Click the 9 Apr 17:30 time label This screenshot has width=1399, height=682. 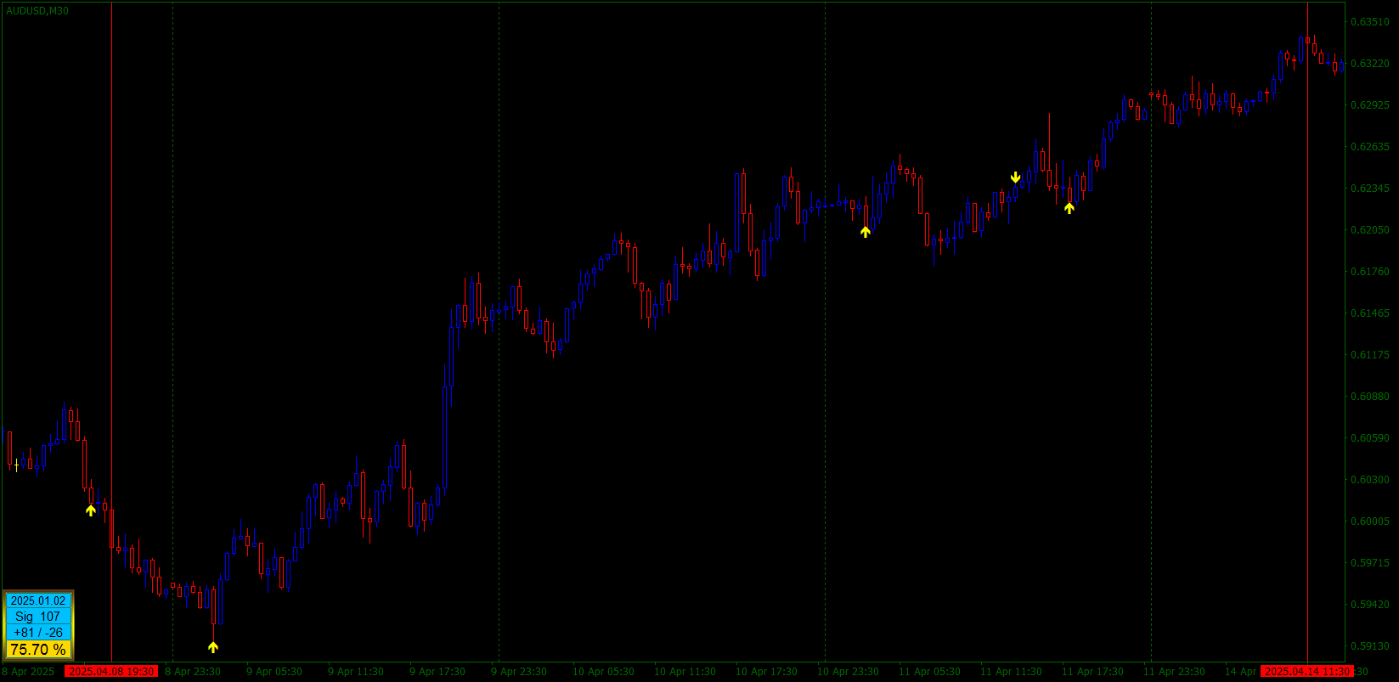tap(437, 672)
